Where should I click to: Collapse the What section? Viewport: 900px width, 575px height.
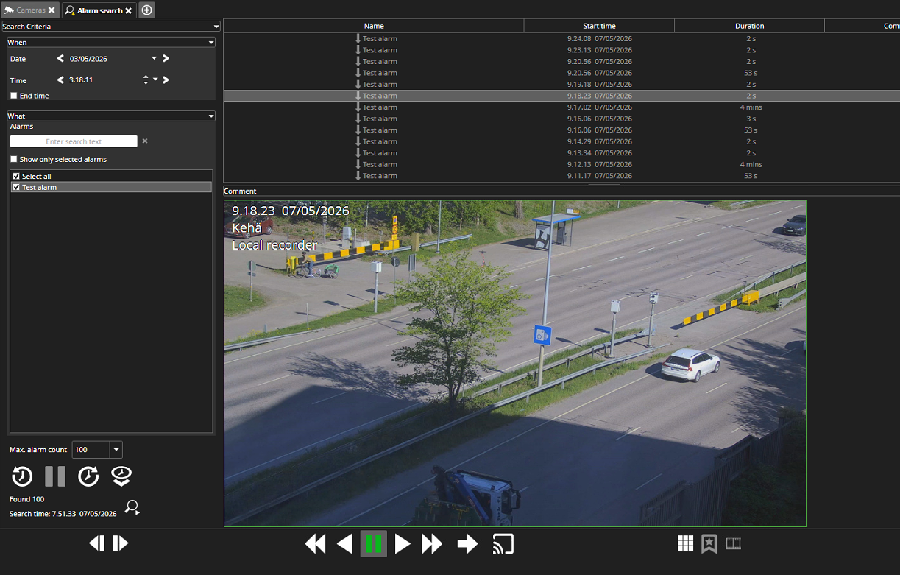[x=211, y=116]
